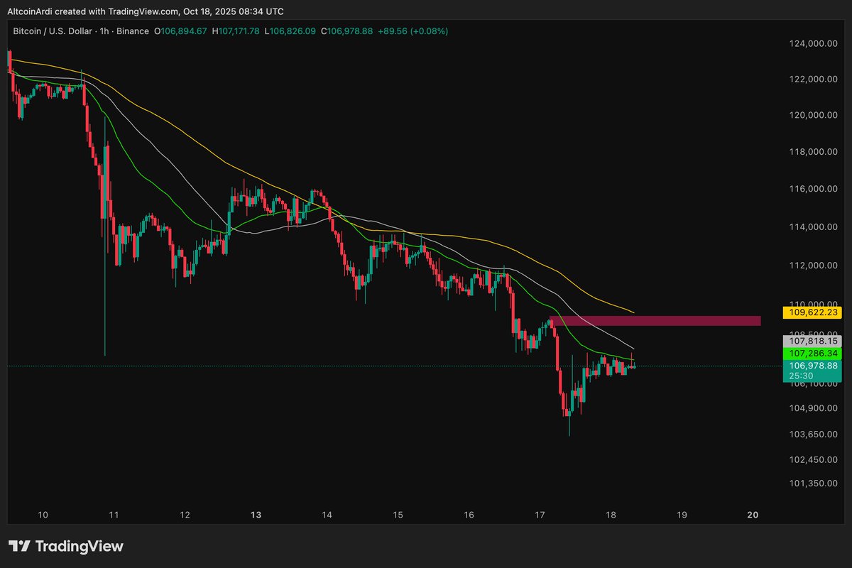Click date label 16 on time axis

click(469, 515)
